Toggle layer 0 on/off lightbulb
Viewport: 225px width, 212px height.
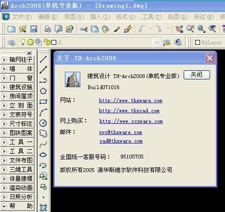pyautogui.click(x=23, y=42)
